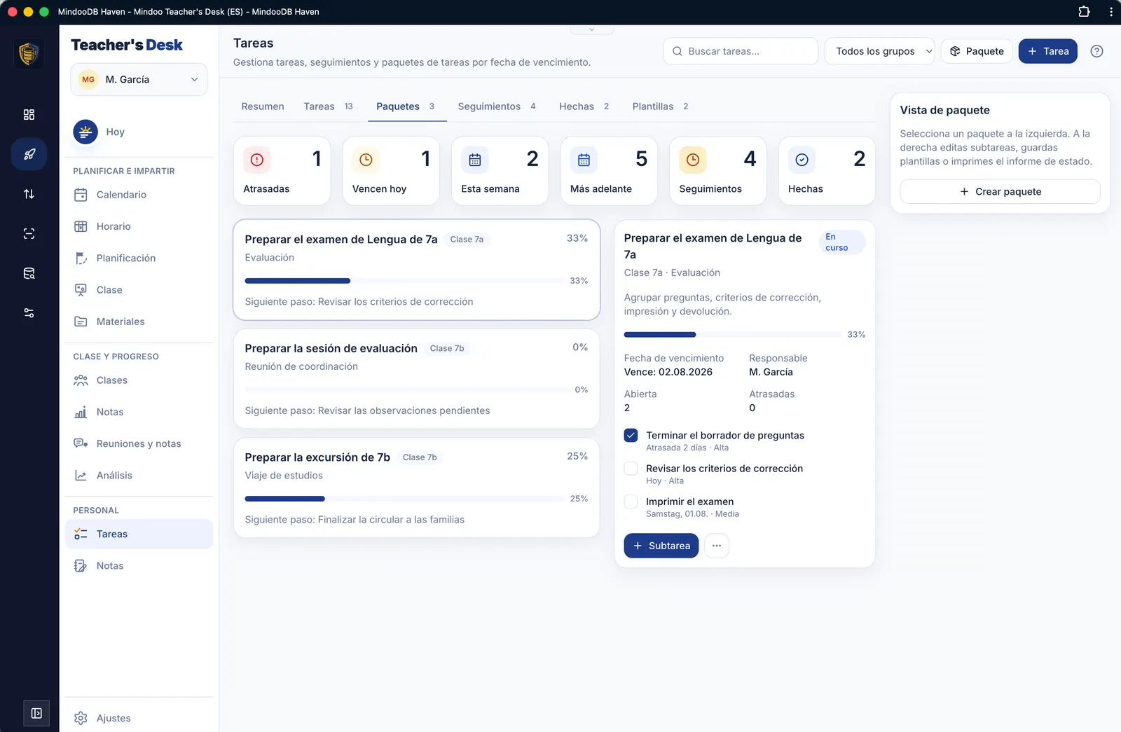Click the detail panel 33% progress bar
Screen dimensions: 1121x732
[732, 335]
